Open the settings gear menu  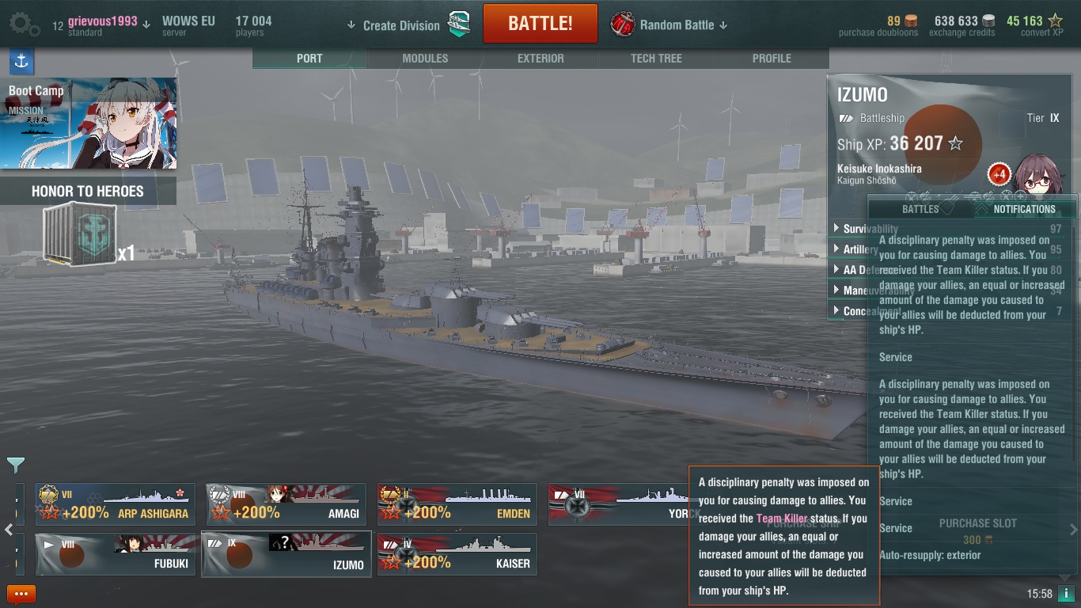click(x=24, y=25)
